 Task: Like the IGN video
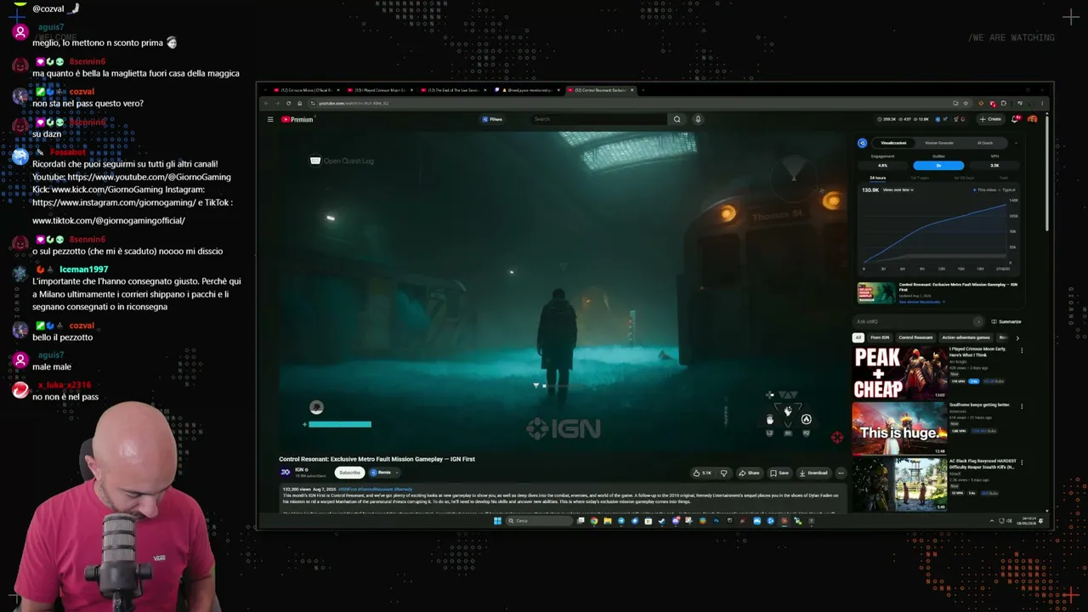pyautogui.click(x=703, y=473)
